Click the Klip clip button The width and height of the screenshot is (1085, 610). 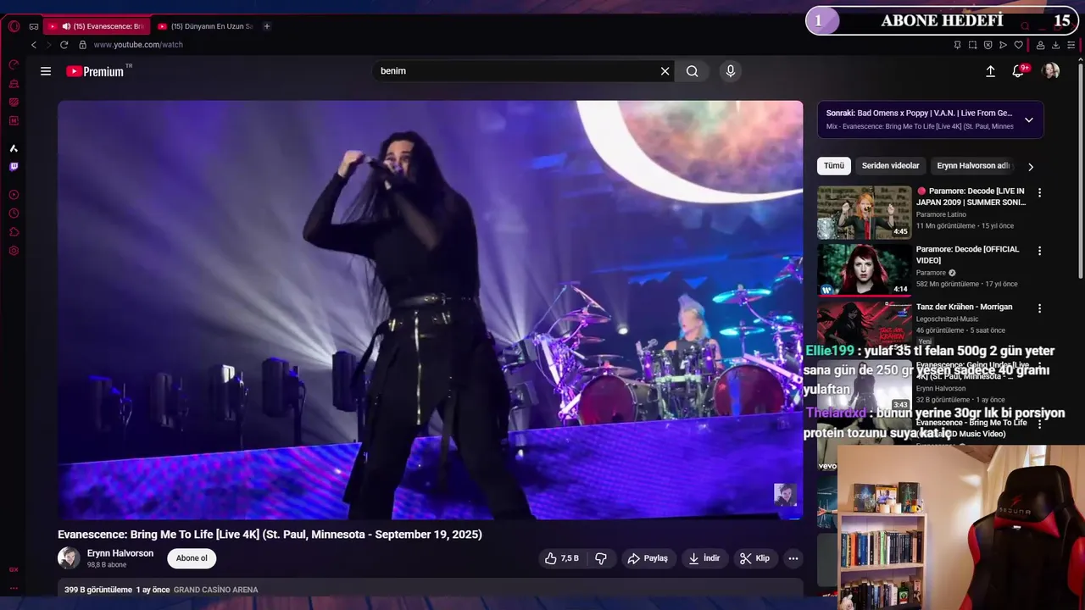tap(754, 558)
